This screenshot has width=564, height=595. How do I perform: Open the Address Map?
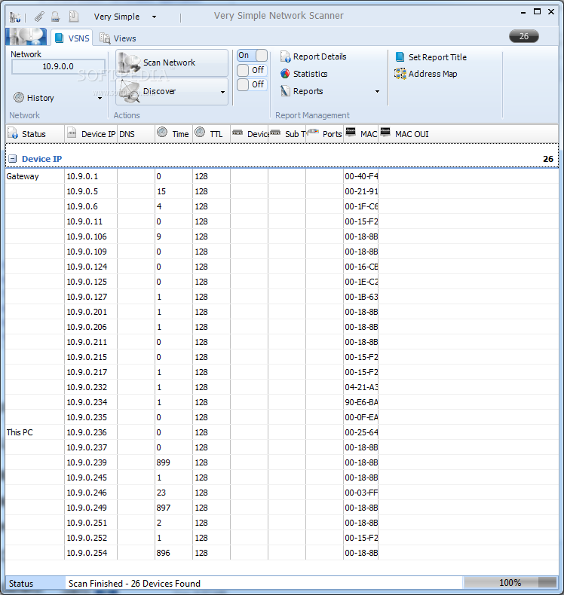click(426, 74)
